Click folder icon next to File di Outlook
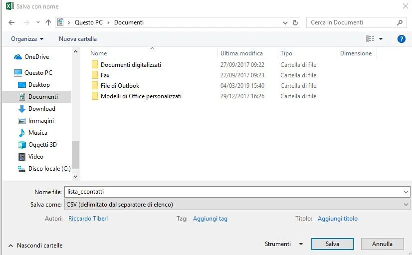Viewport: 412px width, 255px height. click(95, 86)
